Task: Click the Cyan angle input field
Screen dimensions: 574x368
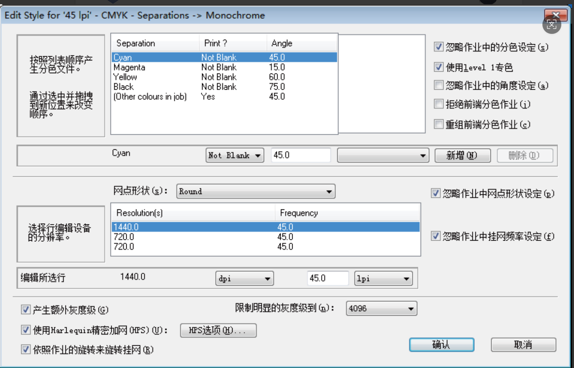Action: coord(300,156)
